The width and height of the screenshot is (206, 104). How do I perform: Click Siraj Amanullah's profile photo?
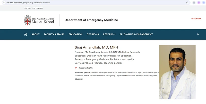coord(177,72)
